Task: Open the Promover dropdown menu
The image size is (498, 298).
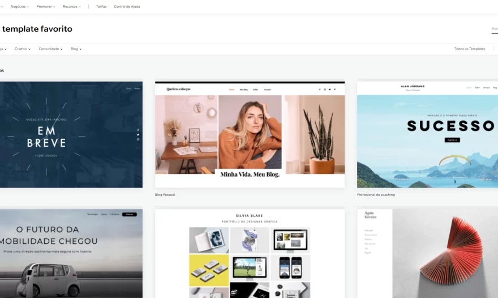Action: click(45, 7)
